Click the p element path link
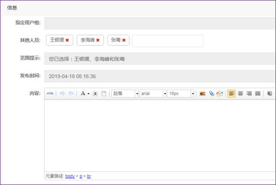 [81, 176]
